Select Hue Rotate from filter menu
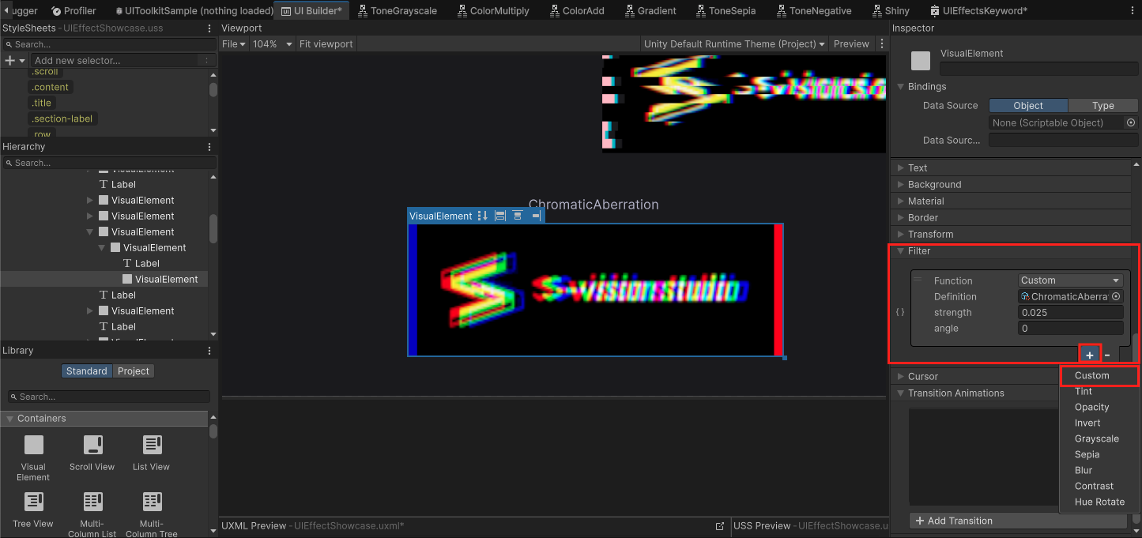Viewport: 1142px width, 538px height. 1099,502
